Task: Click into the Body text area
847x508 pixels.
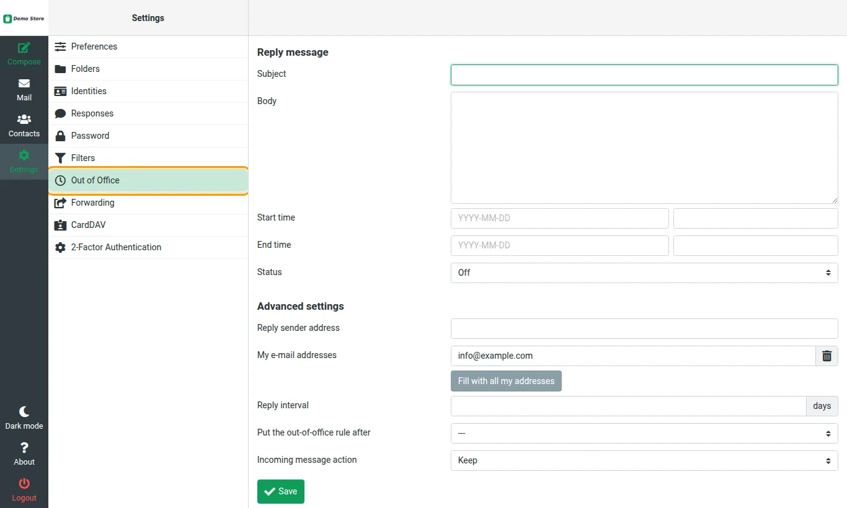Action: coord(644,147)
